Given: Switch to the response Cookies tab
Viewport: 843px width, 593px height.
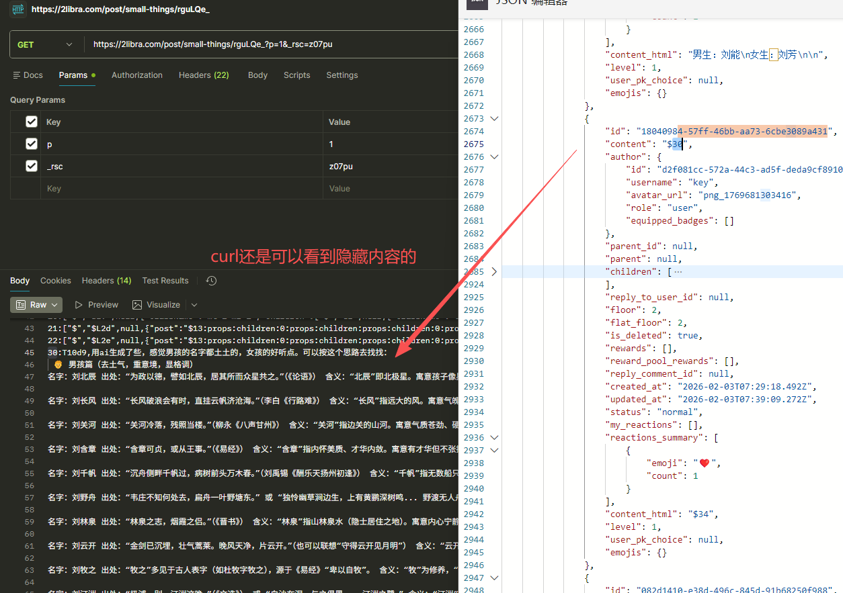Looking at the screenshot, I should pos(55,281).
